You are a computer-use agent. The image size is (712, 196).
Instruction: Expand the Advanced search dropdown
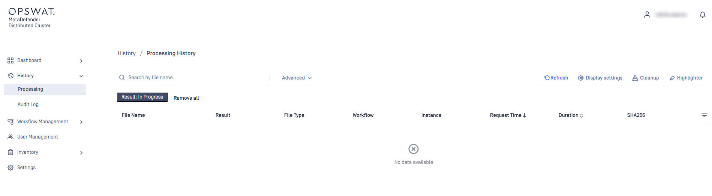point(297,78)
